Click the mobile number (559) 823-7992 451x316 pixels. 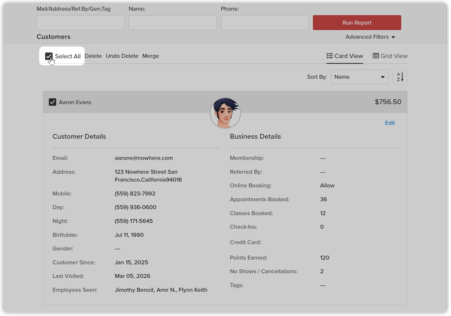point(135,194)
